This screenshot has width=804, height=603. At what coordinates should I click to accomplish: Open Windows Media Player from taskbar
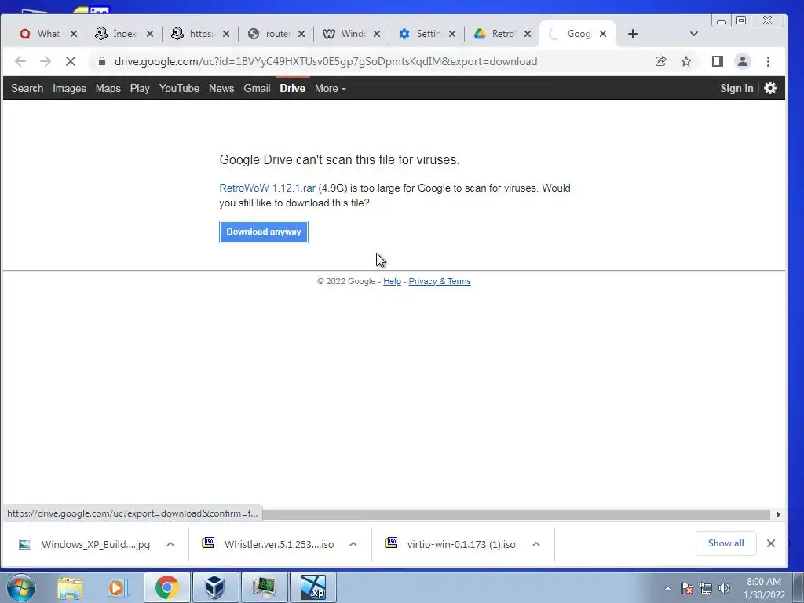point(117,587)
